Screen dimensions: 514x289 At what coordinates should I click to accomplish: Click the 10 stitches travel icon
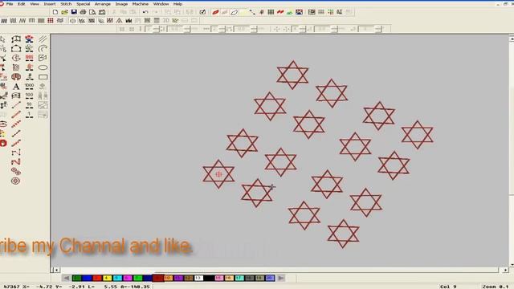pos(29,105)
